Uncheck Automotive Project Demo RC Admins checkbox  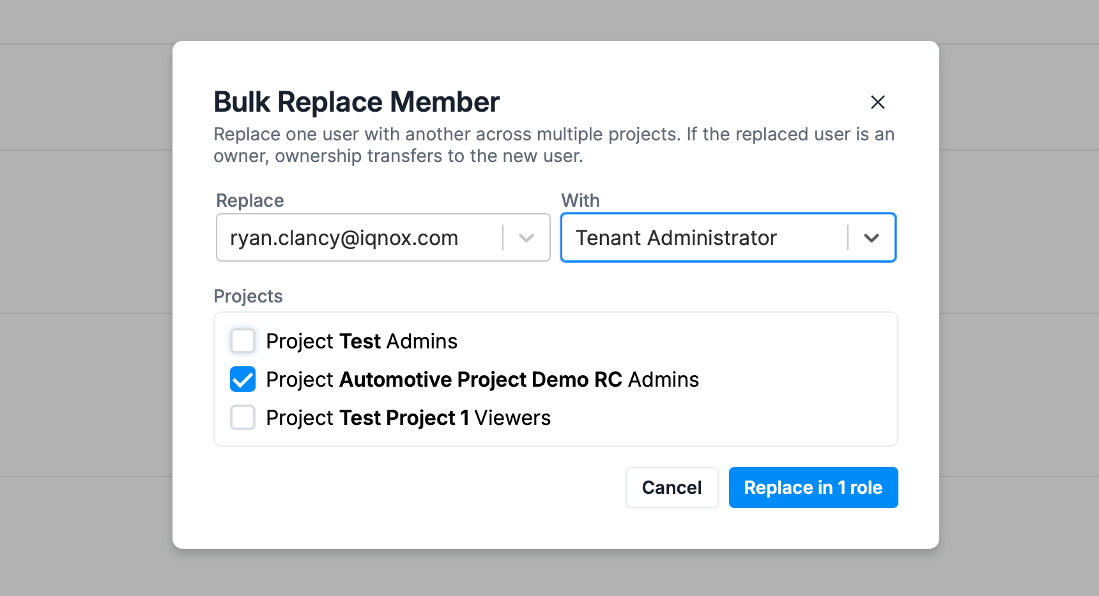pyautogui.click(x=243, y=379)
